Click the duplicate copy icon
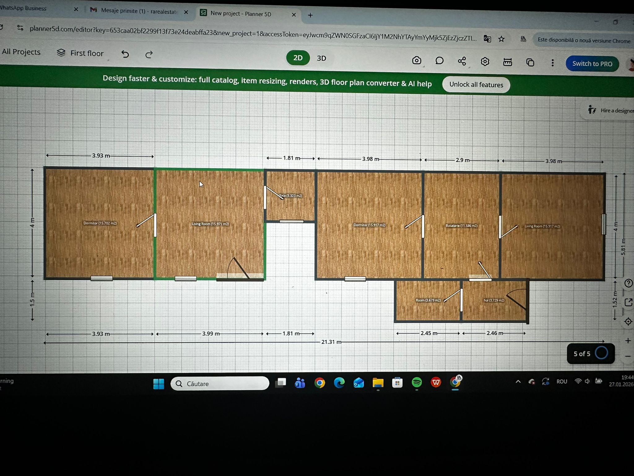 pyautogui.click(x=530, y=63)
